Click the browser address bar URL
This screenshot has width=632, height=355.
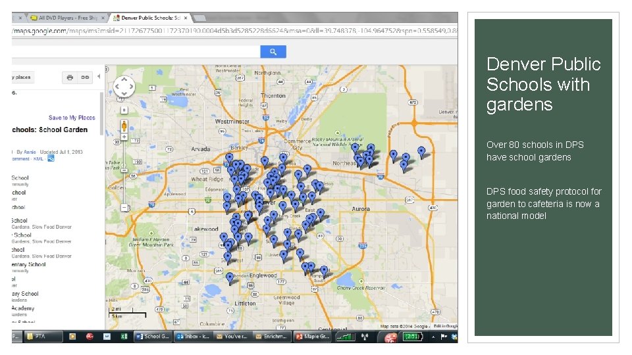[x=234, y=31]
